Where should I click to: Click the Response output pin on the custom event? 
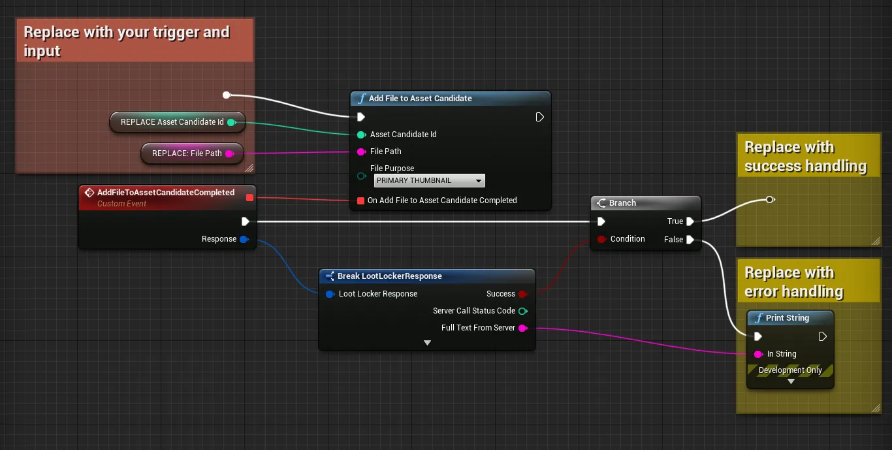click(x=244, y=240)
